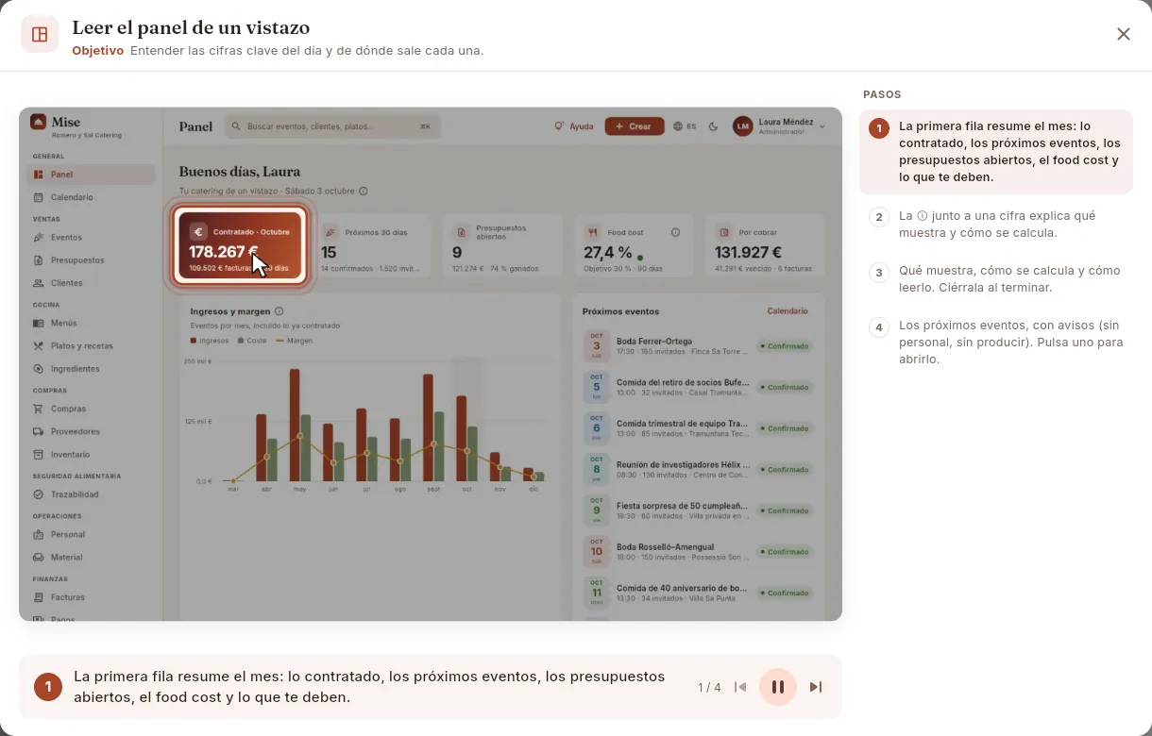Click the Compras cart icon in the preview
Viewport: 1152px width, 736px height.
(x=39, y=409)
